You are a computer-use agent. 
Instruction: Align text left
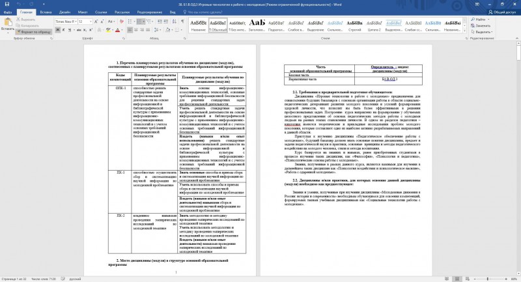130,30
